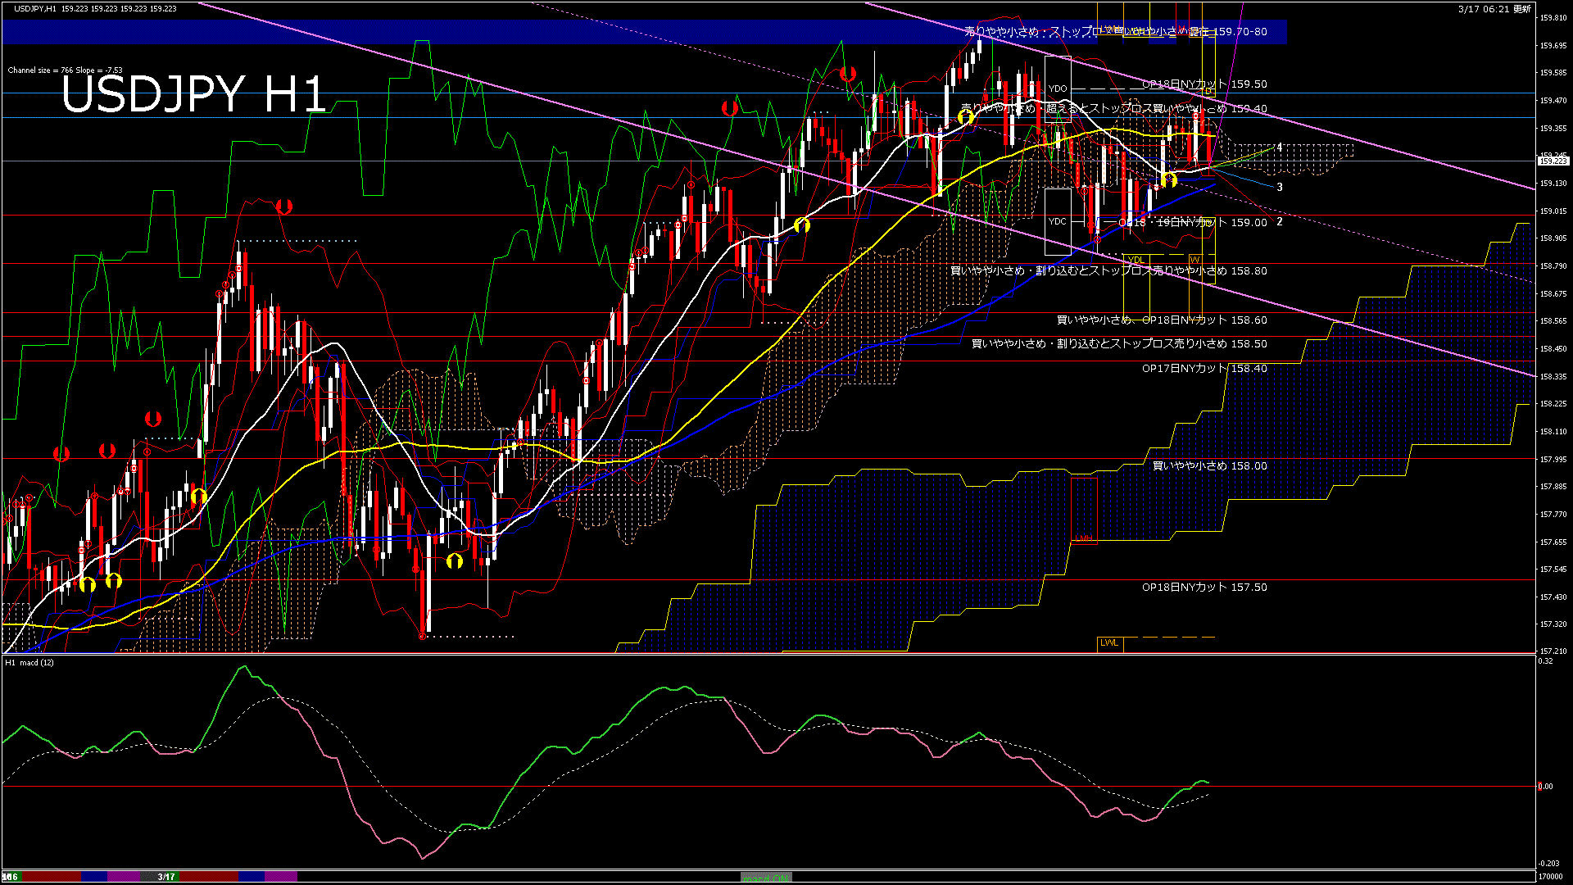
Task: Select projection point number 4
Action: pyautogui.click(x=1280, y=147)
